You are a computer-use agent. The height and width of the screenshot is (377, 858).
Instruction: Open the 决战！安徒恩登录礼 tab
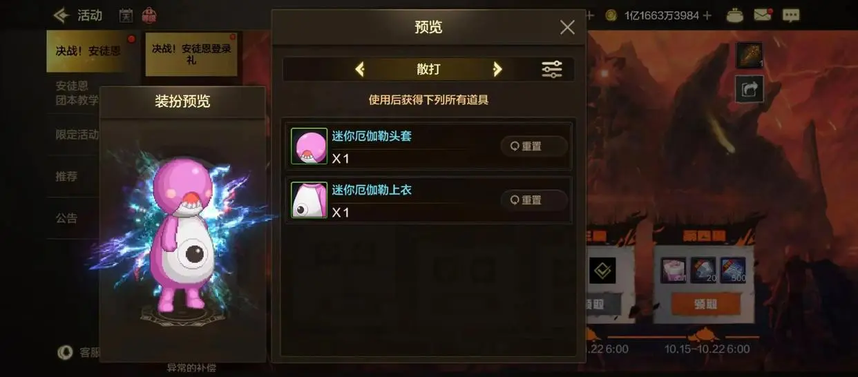[x=191, y=54]
